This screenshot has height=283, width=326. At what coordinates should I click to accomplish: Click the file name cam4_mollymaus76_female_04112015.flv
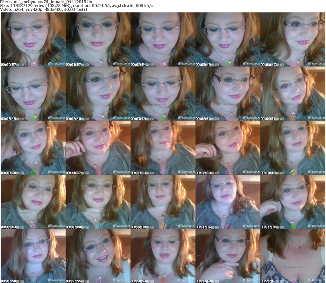(51, 2)
